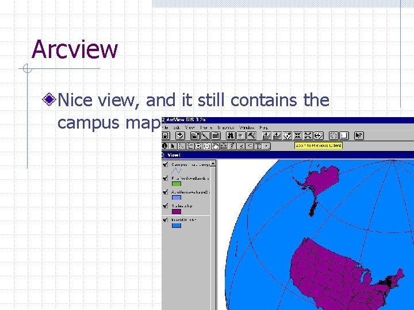Select the Draw Point tool
The image size is (414, 310).
(267, 146)
